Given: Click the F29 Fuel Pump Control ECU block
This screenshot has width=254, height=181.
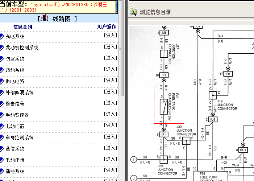Looking at the screenshot, I should 211,176.
